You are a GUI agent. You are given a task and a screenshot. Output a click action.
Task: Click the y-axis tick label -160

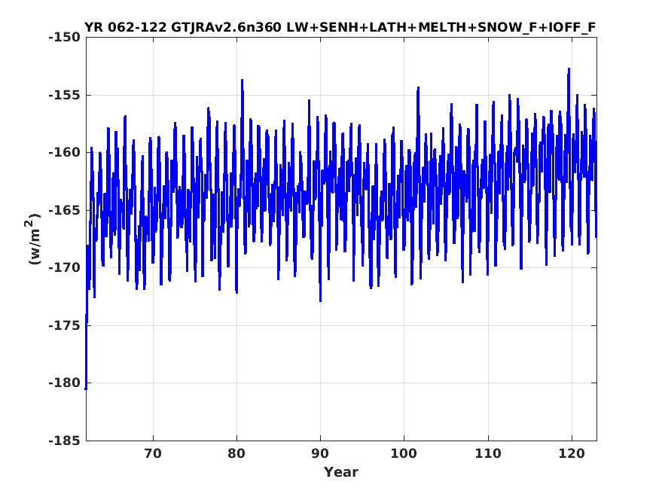[x=64, y=152]
